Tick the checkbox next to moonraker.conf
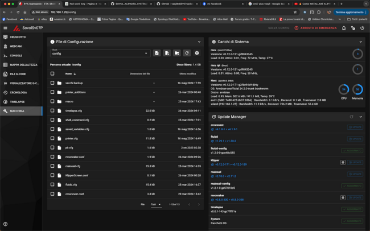The image size is (370, 231). 52,157
